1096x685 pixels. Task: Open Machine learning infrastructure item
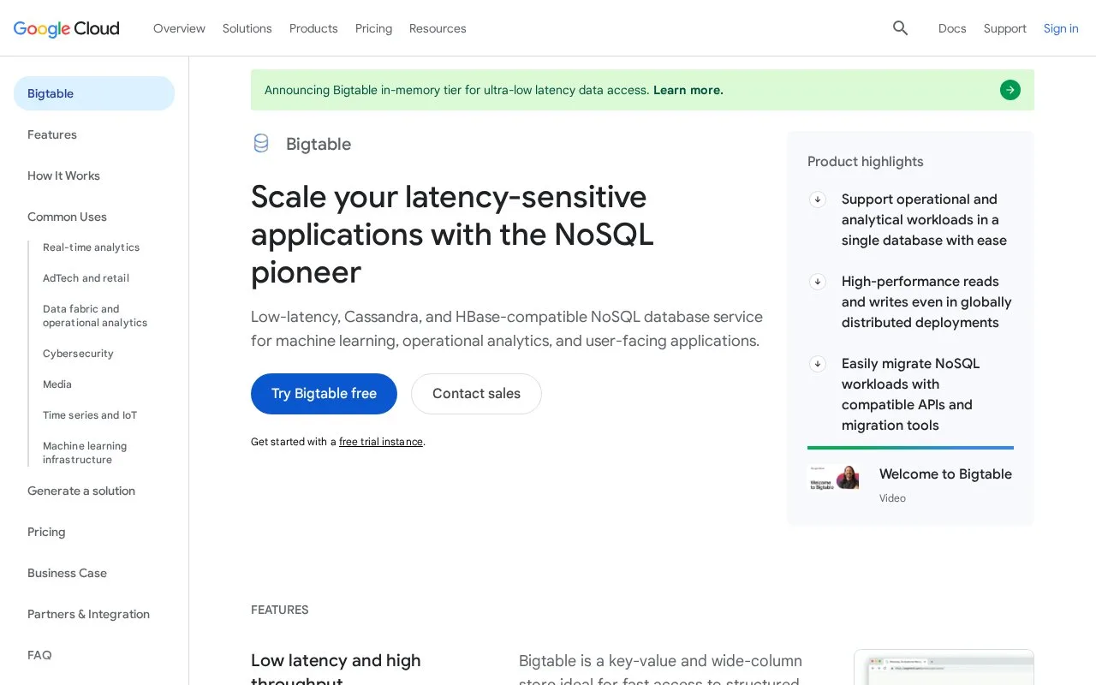click(85, 453)
